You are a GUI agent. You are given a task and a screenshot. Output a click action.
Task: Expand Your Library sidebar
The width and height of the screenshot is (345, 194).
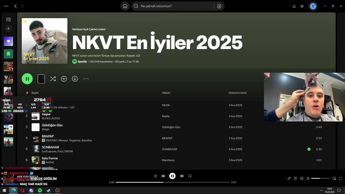pos(8,19)
